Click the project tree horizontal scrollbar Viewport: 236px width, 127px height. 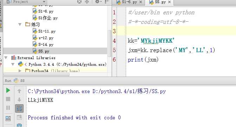pyautogui.click(x=37, y=75)
